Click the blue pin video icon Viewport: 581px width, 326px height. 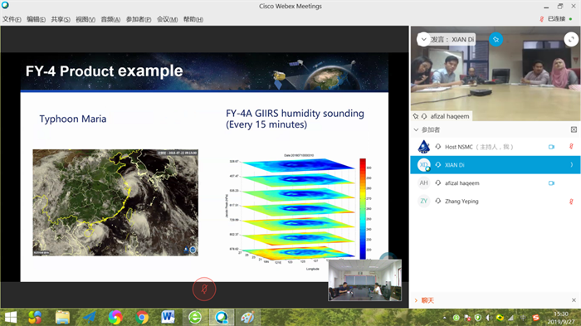[x=496, y=39]
